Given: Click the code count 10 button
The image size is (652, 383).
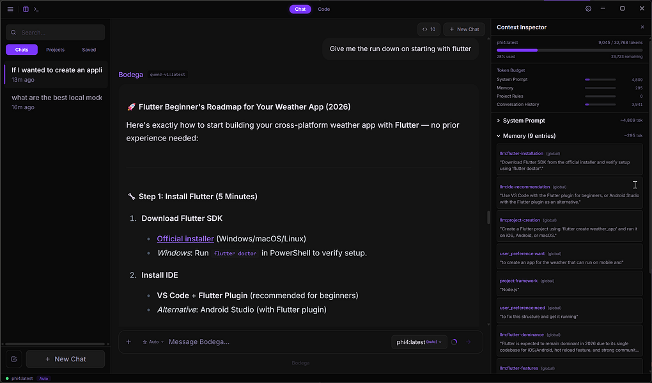Looking at the screenshot, I should point(429,29).
